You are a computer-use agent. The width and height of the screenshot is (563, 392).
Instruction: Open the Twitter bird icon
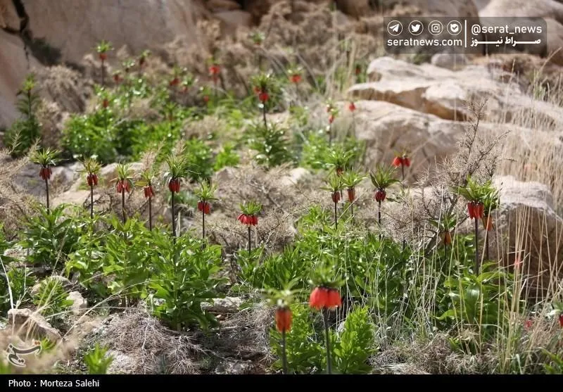415,28
